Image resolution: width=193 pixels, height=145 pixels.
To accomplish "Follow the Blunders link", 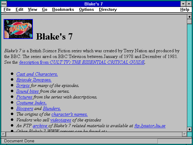I will tap(52, 108).
